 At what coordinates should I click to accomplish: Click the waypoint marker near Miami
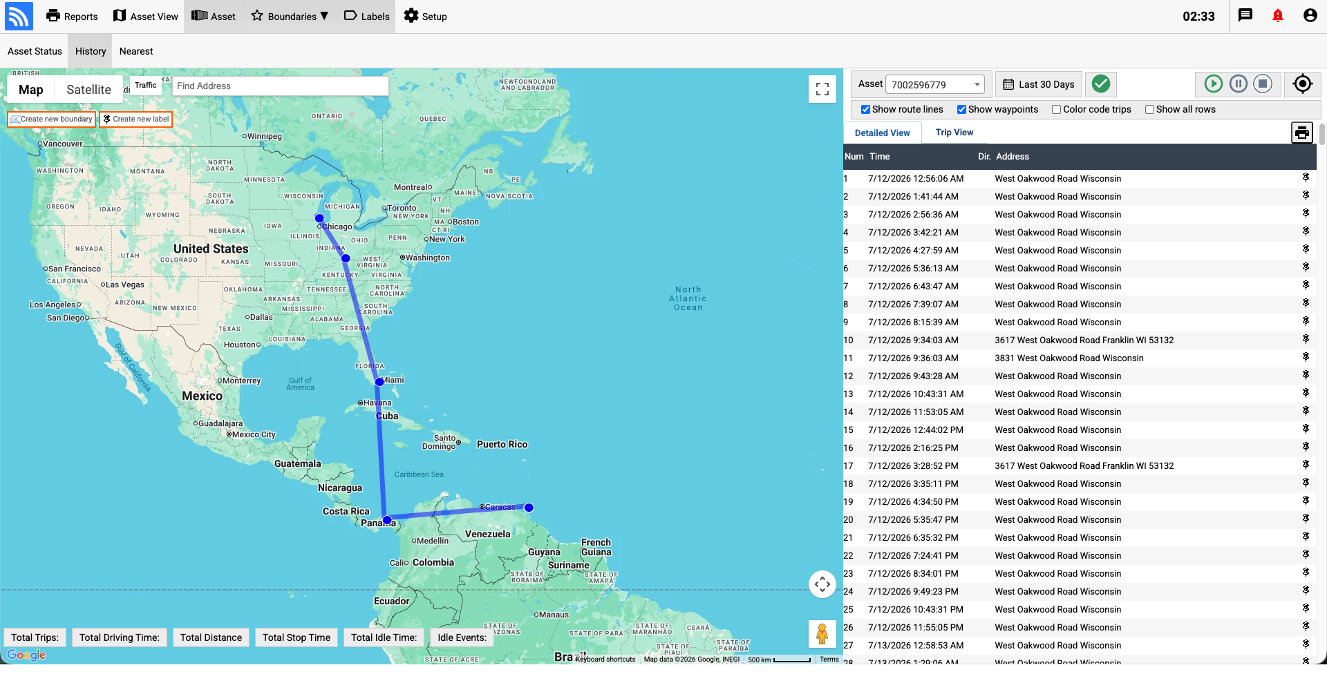tap(379, 381)
